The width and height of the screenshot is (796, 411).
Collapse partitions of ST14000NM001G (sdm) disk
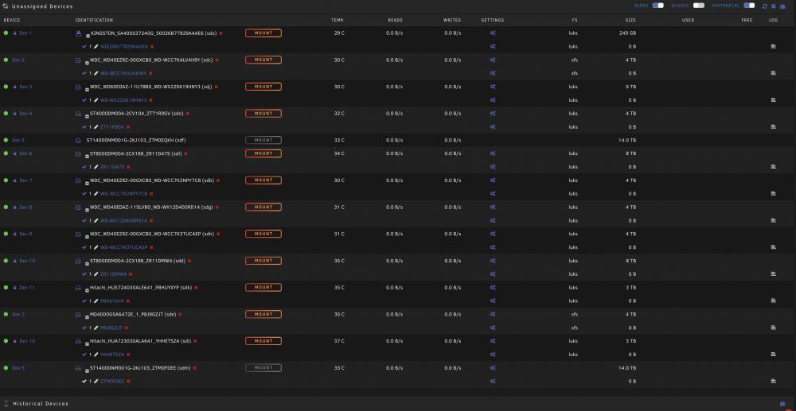click(x=88, y=371)
